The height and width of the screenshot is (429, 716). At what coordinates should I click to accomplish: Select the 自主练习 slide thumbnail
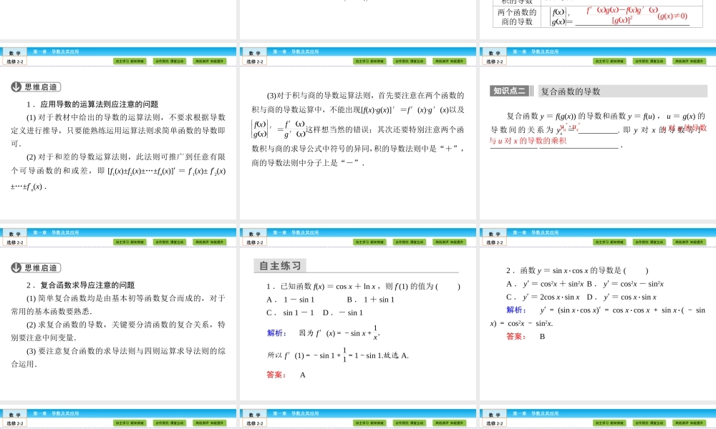[358, 315]
